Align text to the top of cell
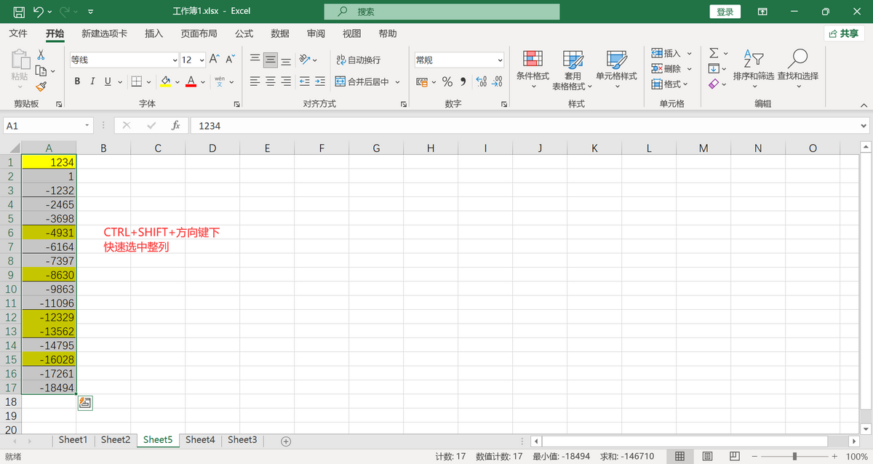Viewport: 873px width, 464px height. coord(255,60)
